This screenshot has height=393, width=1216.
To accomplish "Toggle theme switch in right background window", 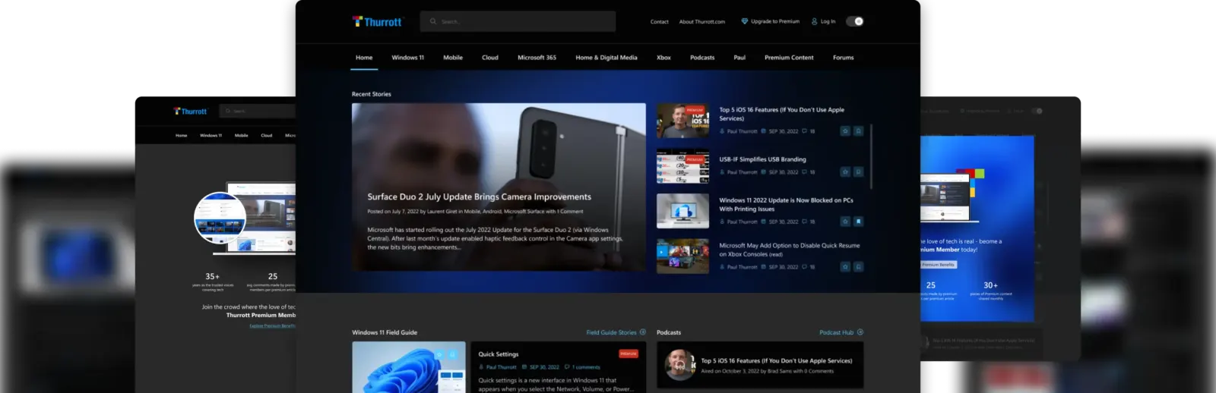I will click(x=1037, y=111).
